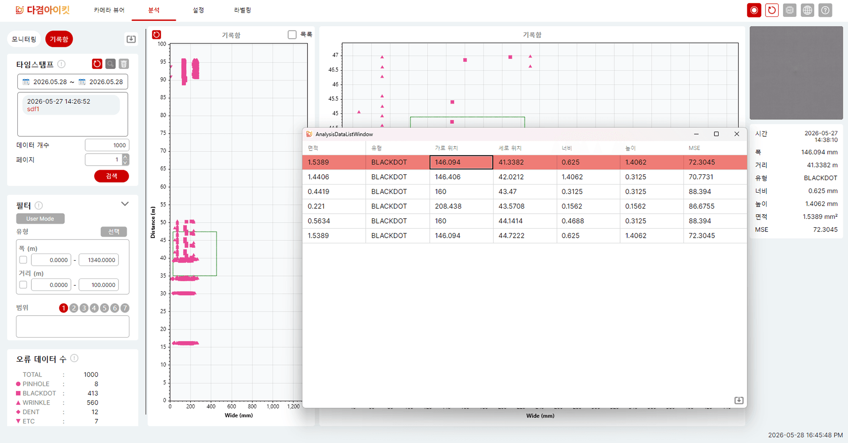This screenshot has height=443, width=848.
Task: Open the help question mark icon
Action: pyautogui.click(x=825, y=10)
